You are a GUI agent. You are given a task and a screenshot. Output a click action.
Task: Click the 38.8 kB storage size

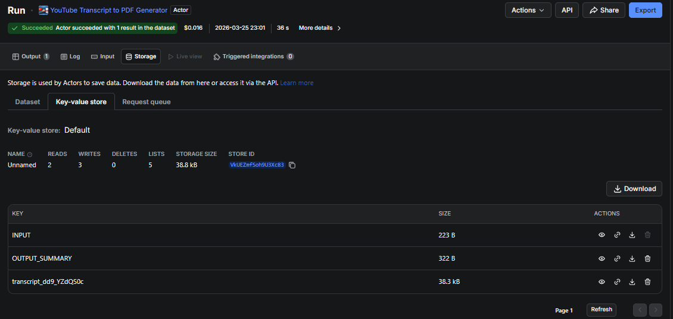(186, 165)
